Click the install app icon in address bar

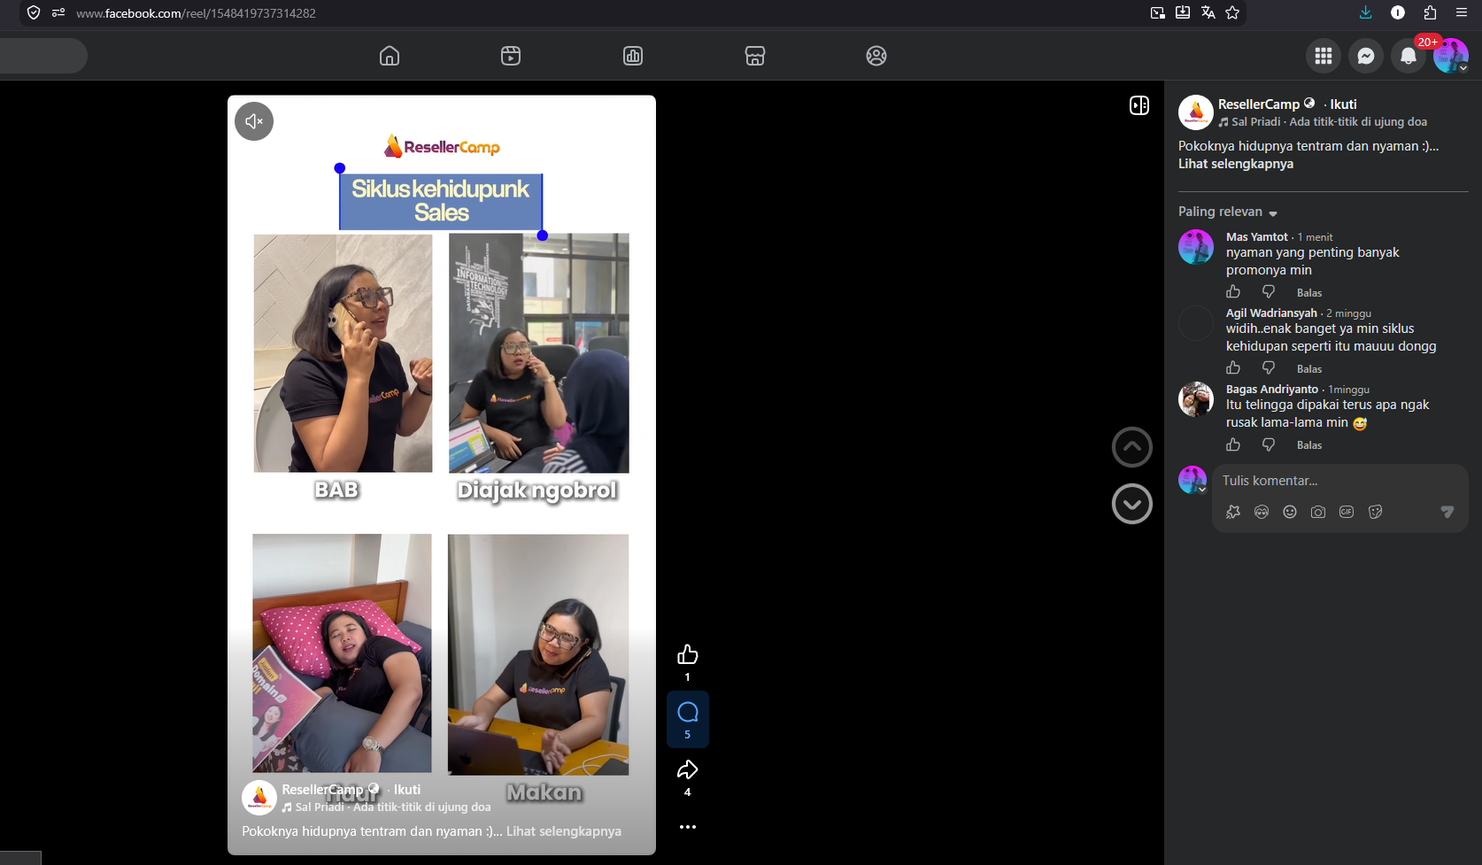pyautogui.click(x=1183, y=12)
